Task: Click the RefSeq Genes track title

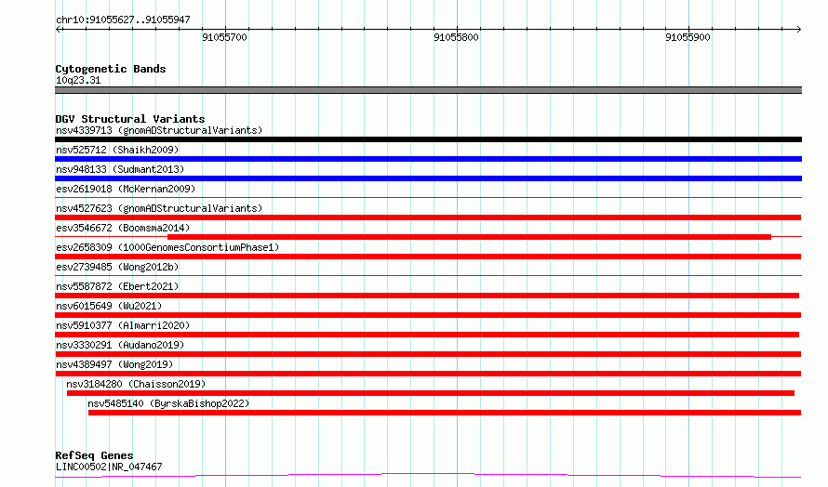Action: coord(94,455)
